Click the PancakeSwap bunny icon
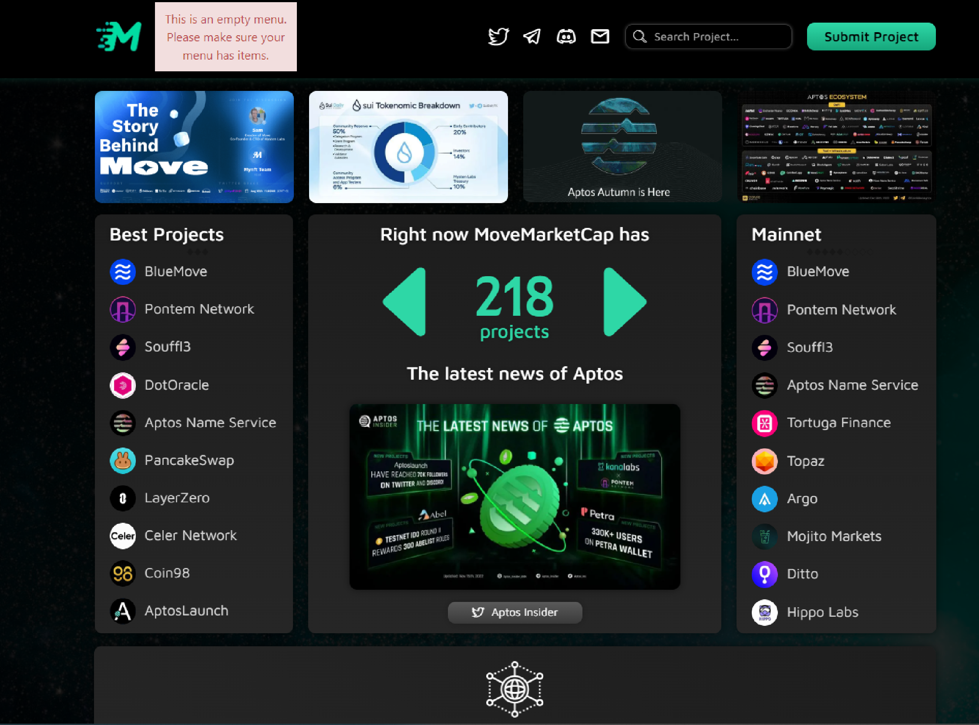The width and height of the screenshot is (979, 725). (123, 461)
